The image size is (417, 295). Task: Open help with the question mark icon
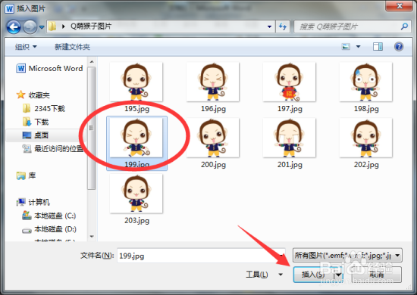pyautogui.click(x=399, y=47)
